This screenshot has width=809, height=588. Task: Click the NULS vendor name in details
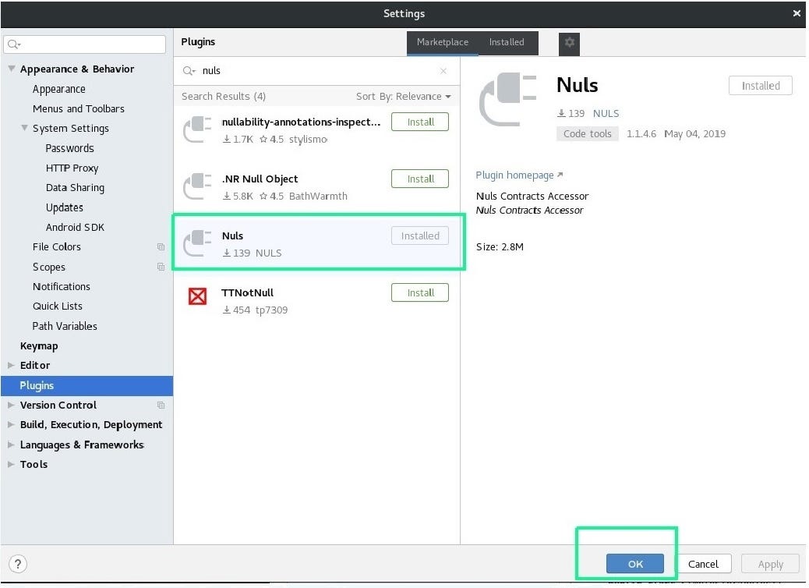pos(606,113)
